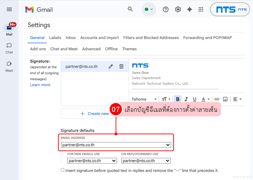Open Forwarding and POP/IMAP tab
Screen dimensions: 253x180
pos(208,38)
